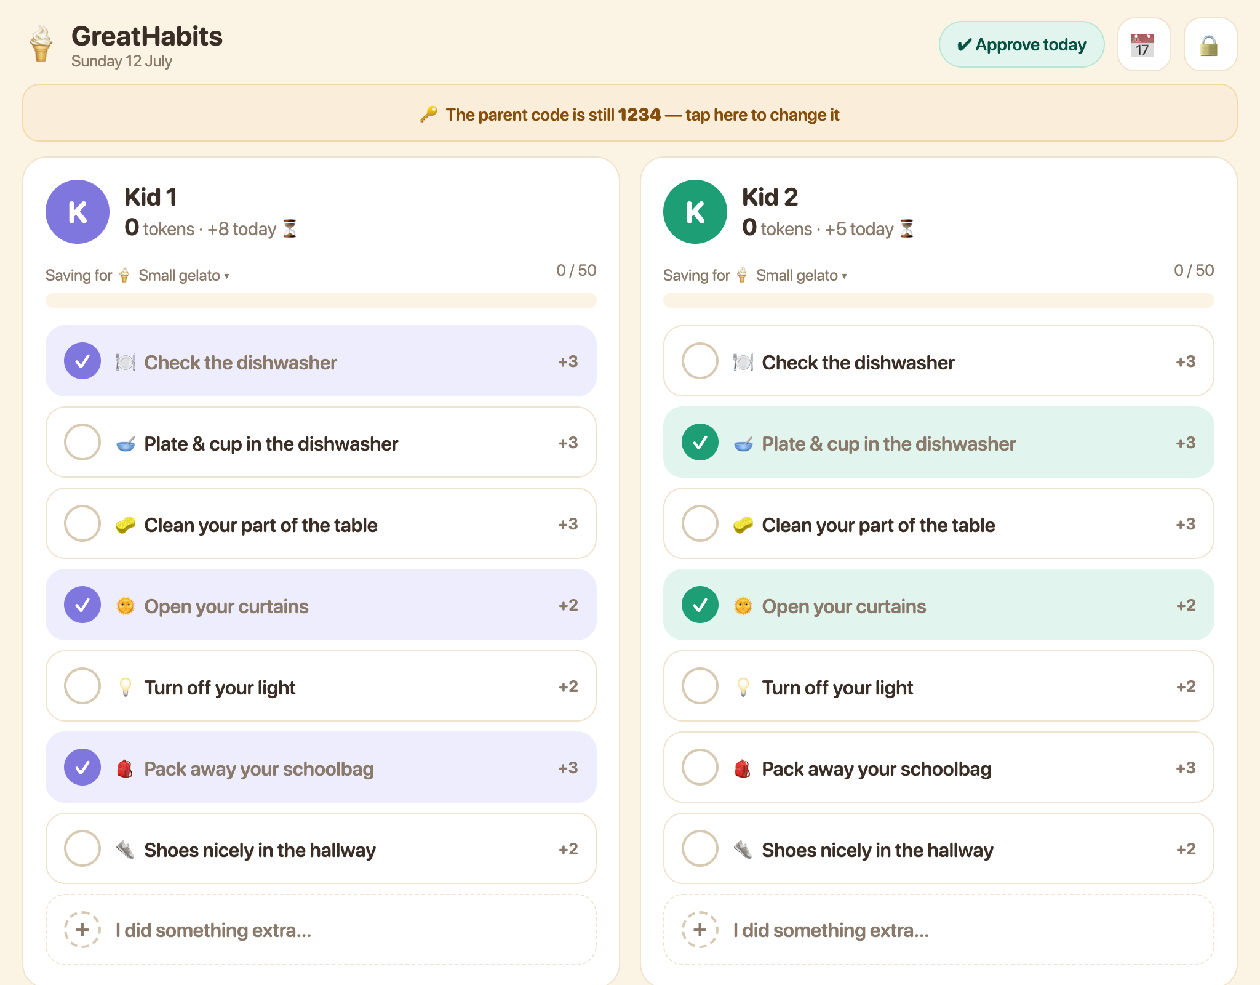Tap the parent code banner text to change it
This screenshot has width=1260, height=985.
click(x=642, y=115)
